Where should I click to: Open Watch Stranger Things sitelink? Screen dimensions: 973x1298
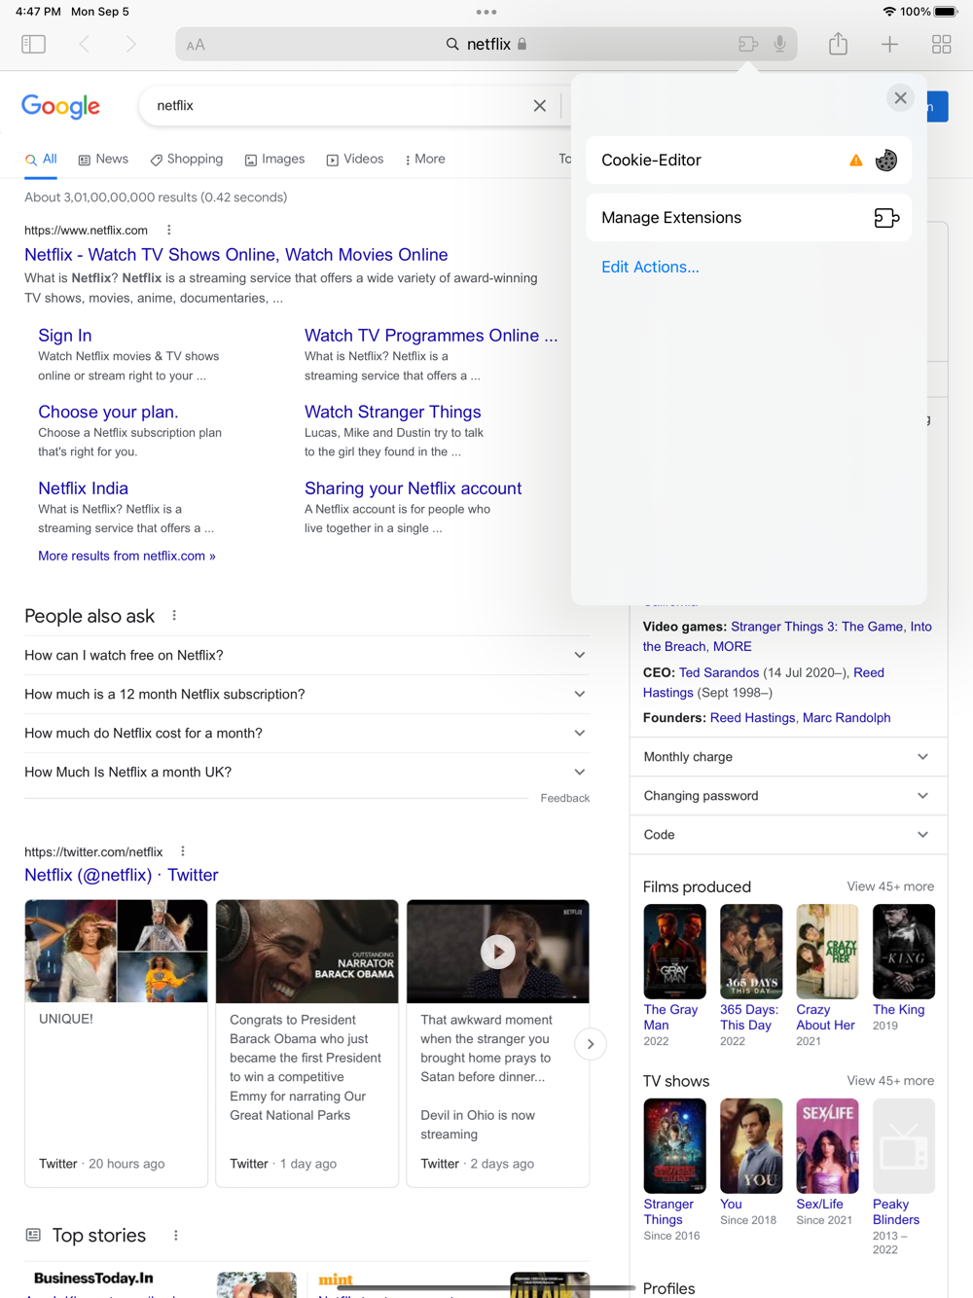(x=392, y=412)
